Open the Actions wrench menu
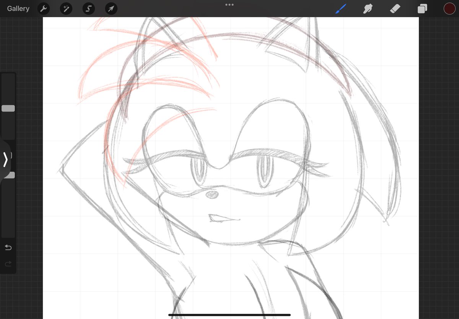The image size is (459, 319). pos(44,8)
